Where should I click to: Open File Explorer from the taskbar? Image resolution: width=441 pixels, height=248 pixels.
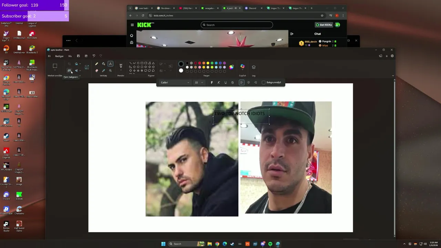(x=209, y=244)
